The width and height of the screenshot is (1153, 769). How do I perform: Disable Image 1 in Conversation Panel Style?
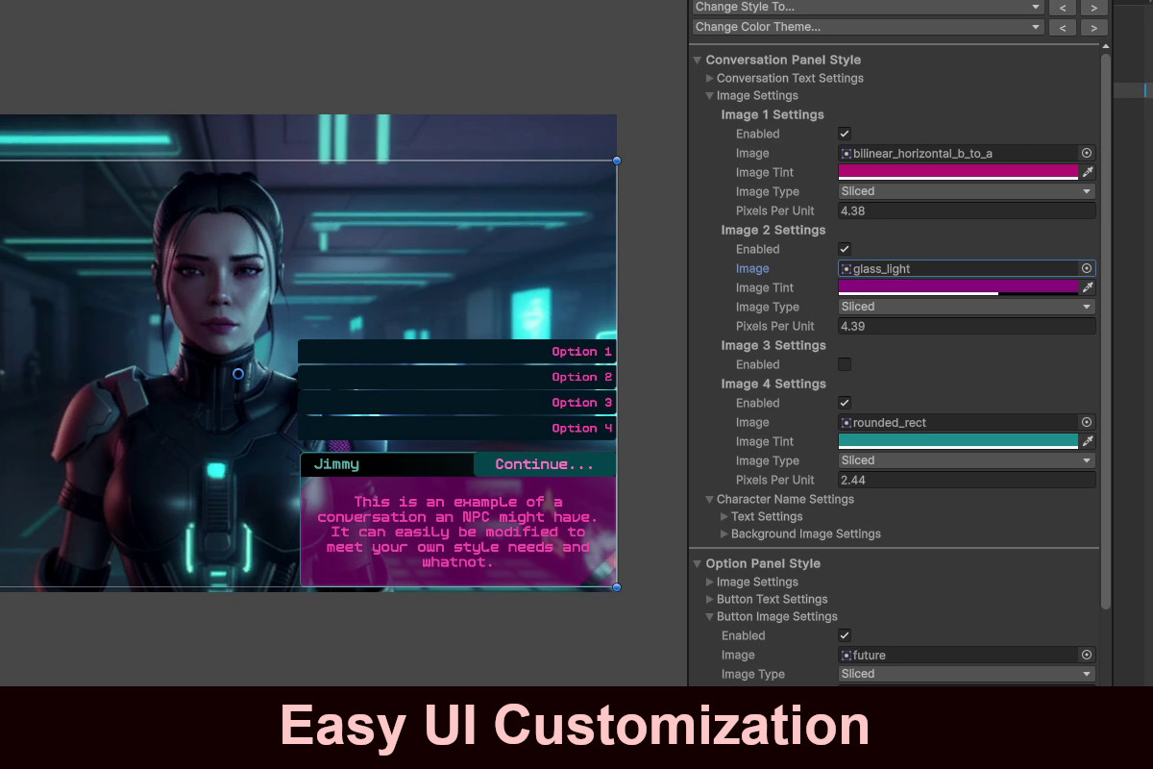pyautogui.click(x=845, y=134)
